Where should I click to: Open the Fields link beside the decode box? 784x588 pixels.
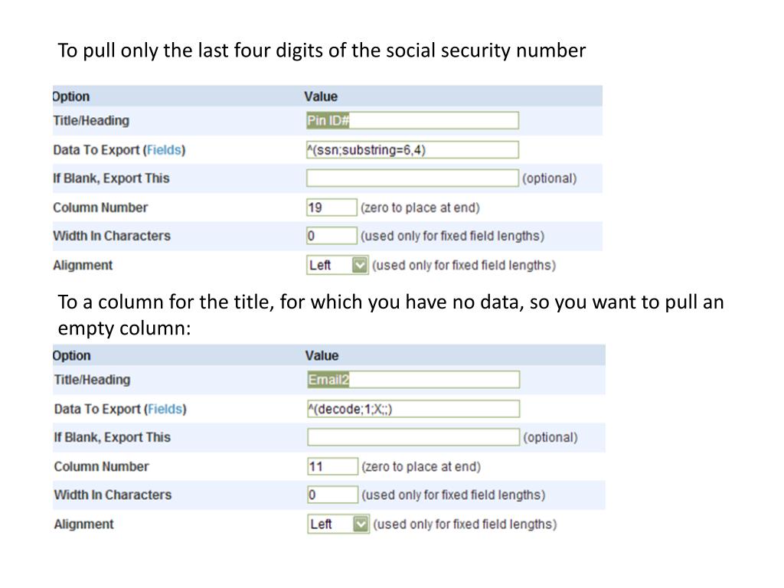165,409
